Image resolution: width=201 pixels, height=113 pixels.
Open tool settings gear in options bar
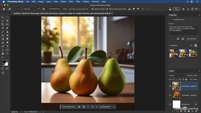(44, 9)
